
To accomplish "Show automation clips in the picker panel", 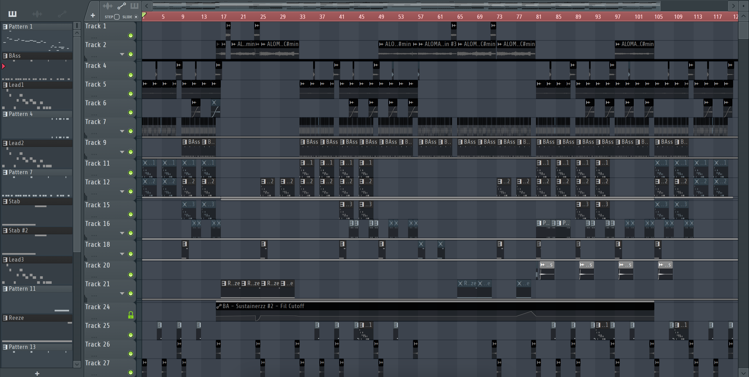I will 62,14.
